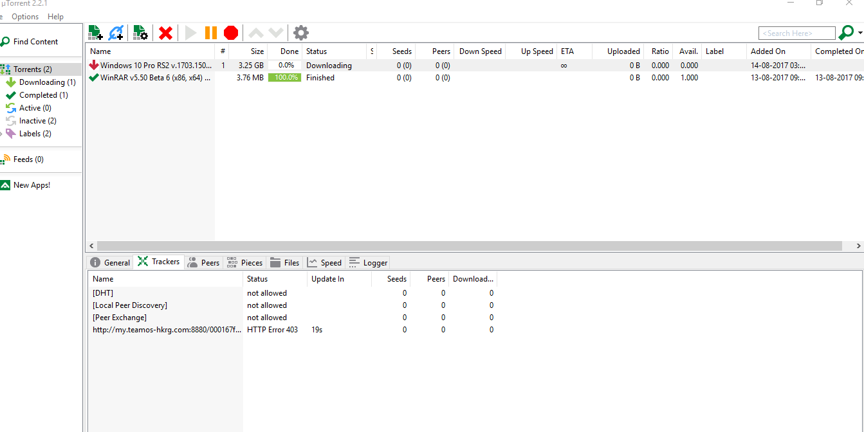The image size is (864, 432).
Task: Select the [DHT] tracker row
Action: click(x=293, y=293)
